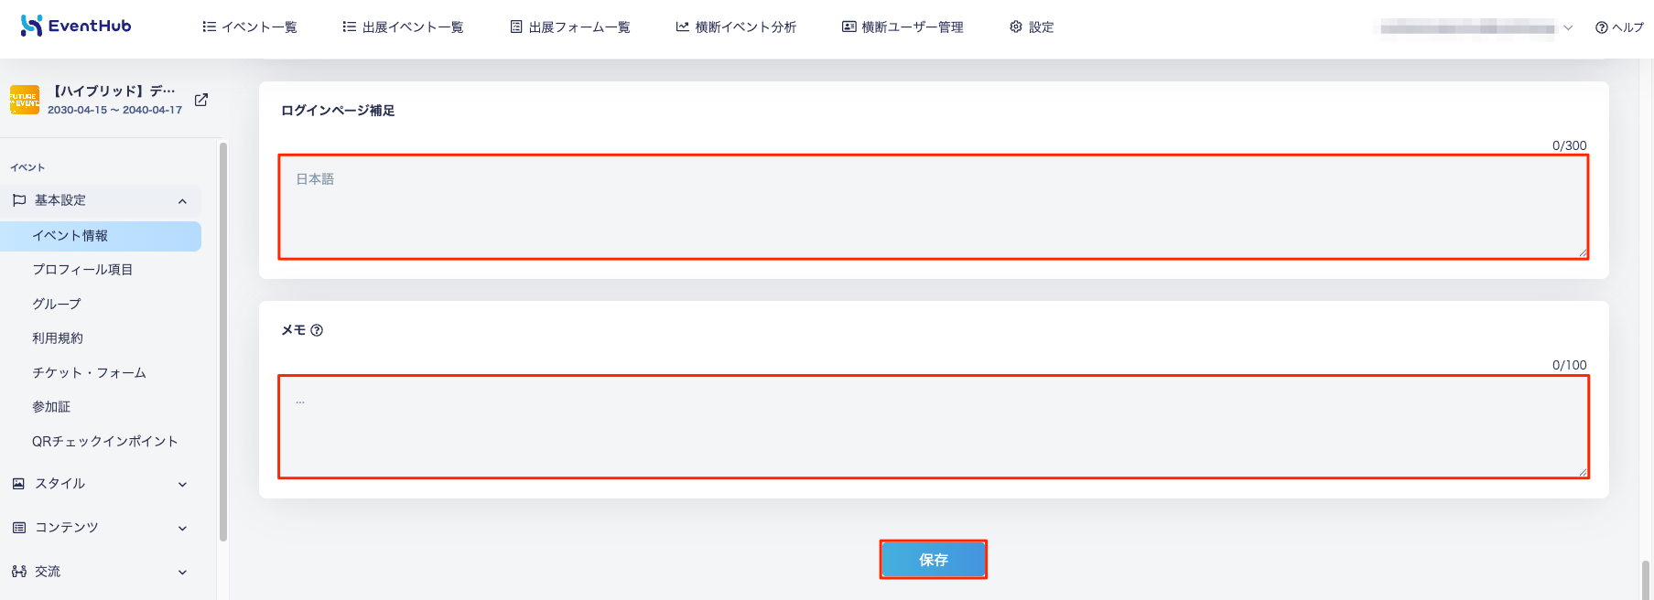Open 出展フォーム一覧 from top navigation
This screenshot has width=1654, height=600.
tap(570, 27)
